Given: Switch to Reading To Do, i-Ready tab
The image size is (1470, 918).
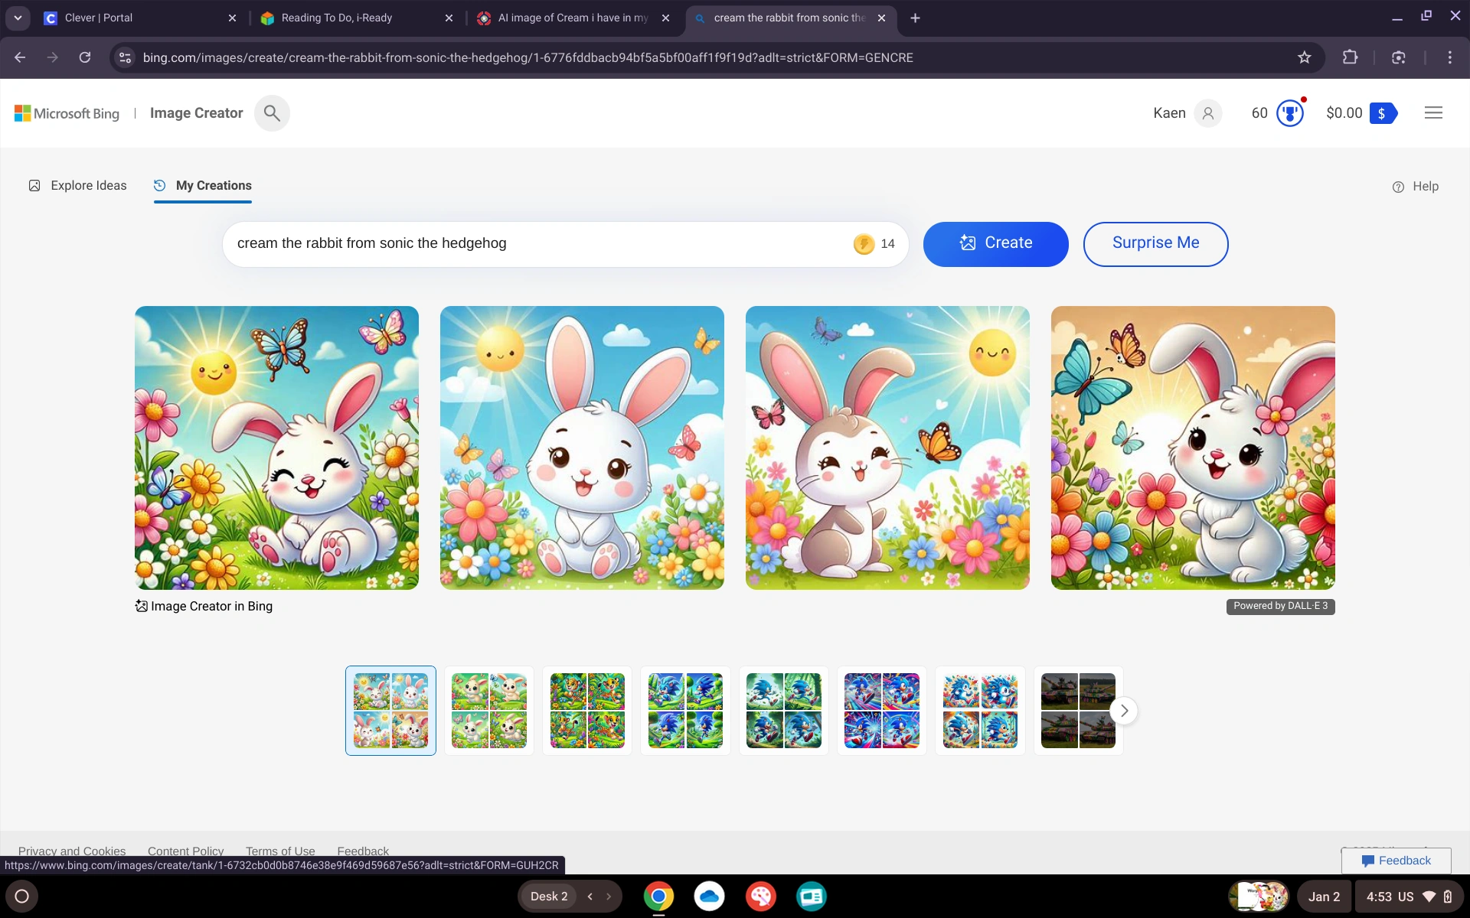Looking at the screenshot, I should pyautogui.click(x=337, y=18).
